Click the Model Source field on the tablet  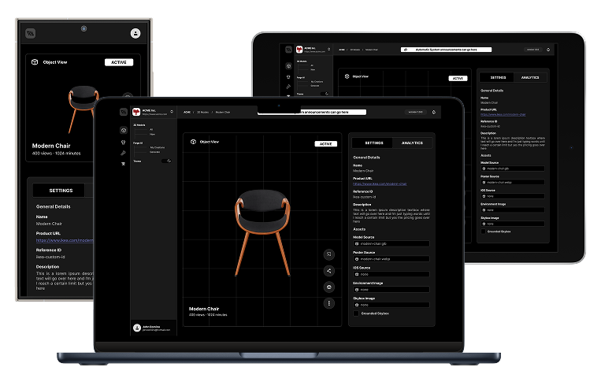[513, 169]
